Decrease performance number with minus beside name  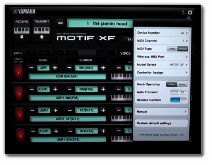60,23
